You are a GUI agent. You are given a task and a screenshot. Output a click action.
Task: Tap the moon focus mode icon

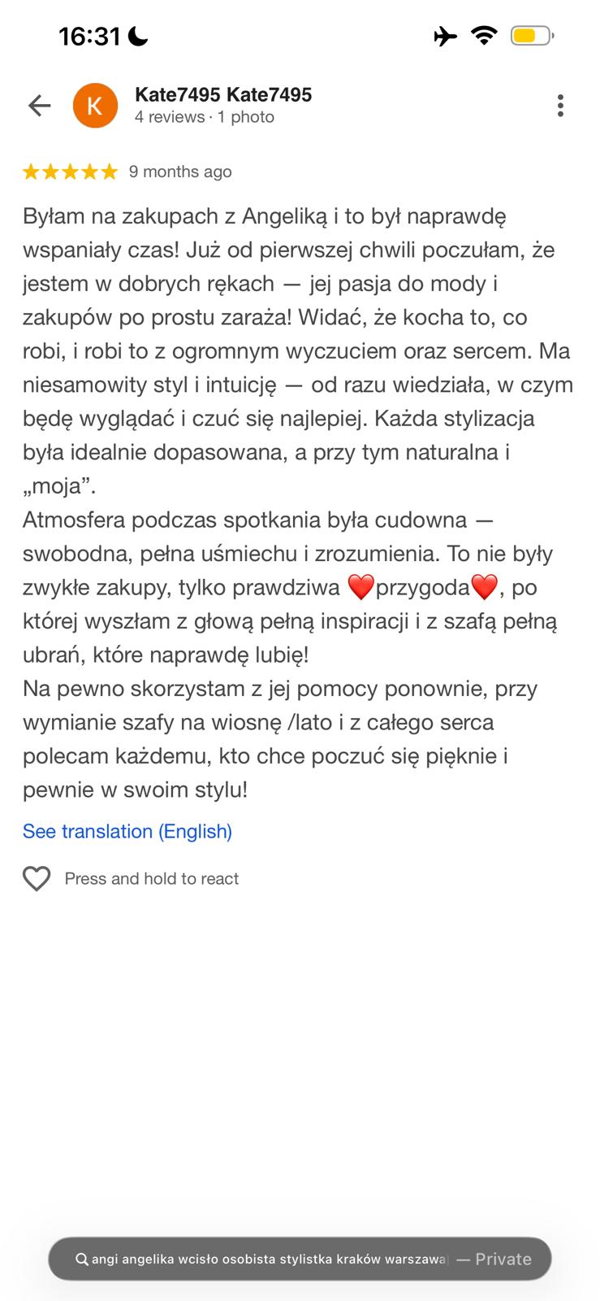[x=138, y=36]
